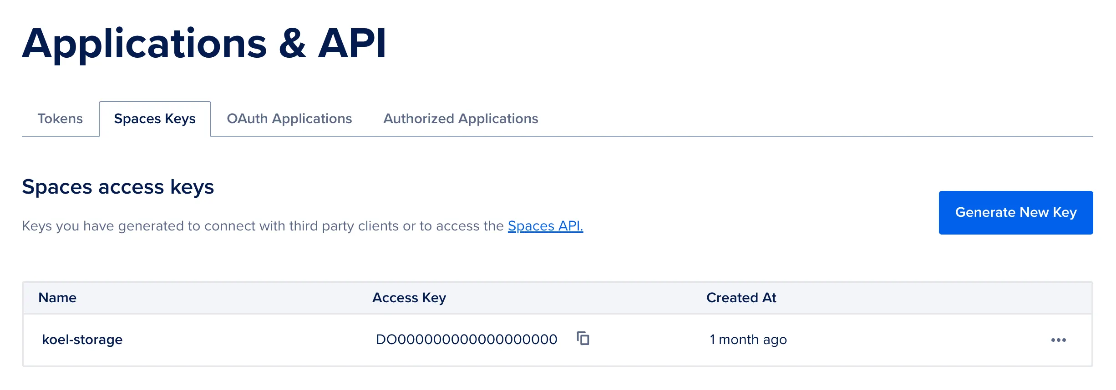Image resolution: width=1116 pixels, height=390 pixels.
Task: Click the DO00000 access key value
Action: [x=467, y=340]
